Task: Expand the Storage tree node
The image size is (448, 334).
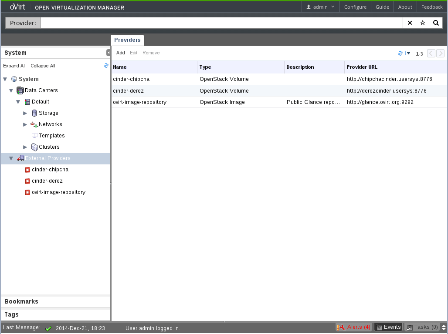Action: tap(25, 113)
